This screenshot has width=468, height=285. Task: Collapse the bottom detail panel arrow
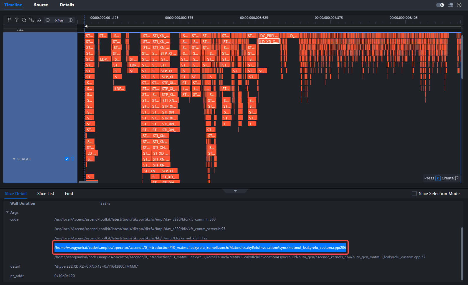235,191
